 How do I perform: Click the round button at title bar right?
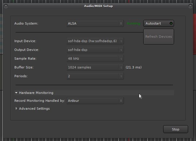pyautogui.click(x=190, y=6)
